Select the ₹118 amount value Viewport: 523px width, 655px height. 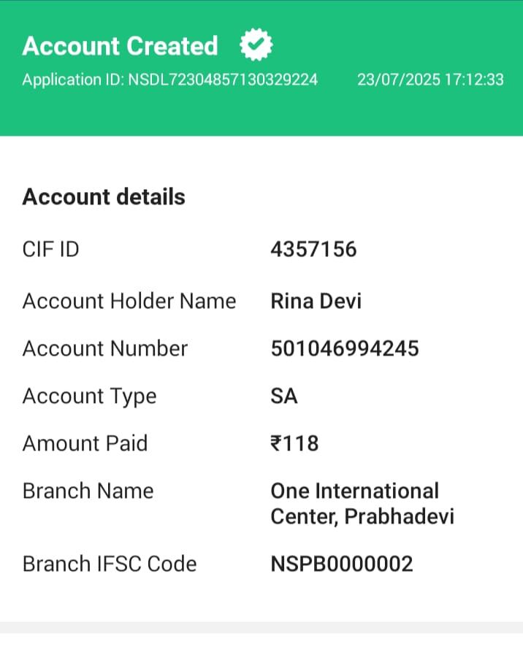(294, 443)
